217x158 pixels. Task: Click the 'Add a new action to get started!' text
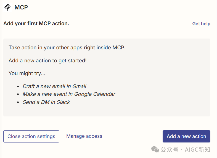(47, 61)
